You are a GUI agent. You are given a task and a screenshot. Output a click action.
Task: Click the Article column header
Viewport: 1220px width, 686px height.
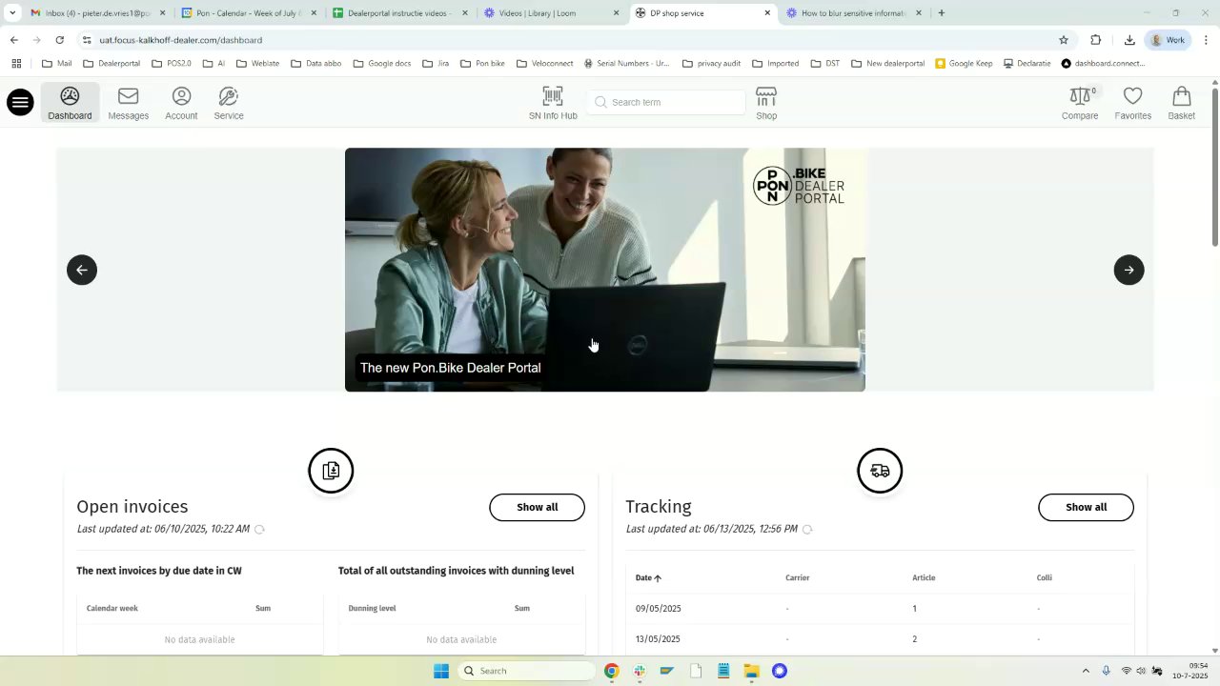pyautogui.click(x=924, y=577)
